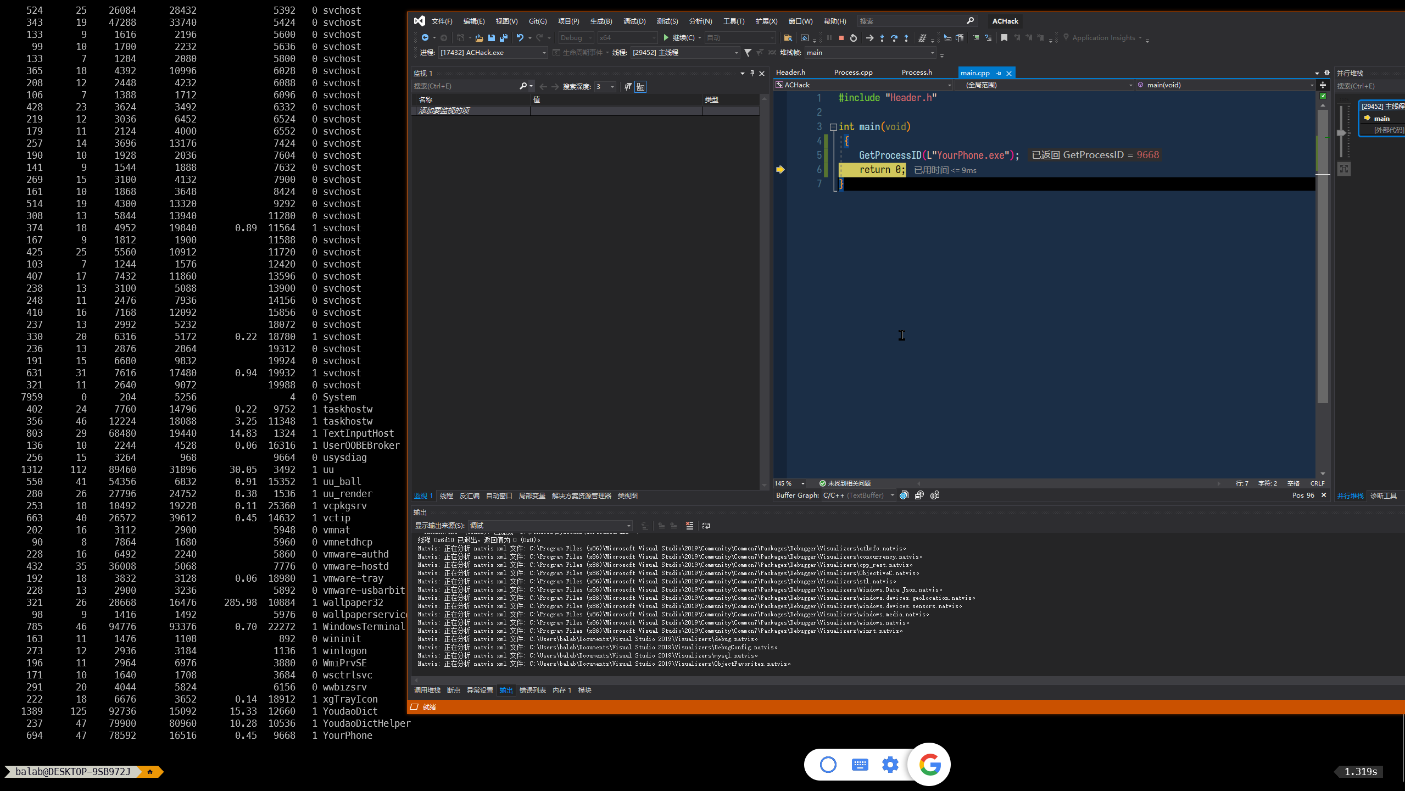
Task: Click the Step Over icon
Action: 894,37
